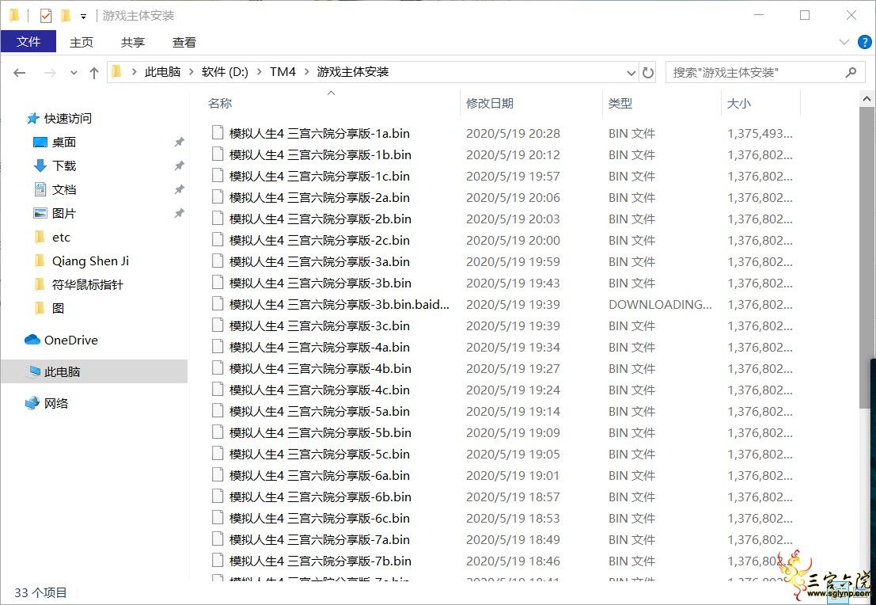Screen dimensions: 876x605
Task: Open the 查看 ribbon tab
Action: 184,43
